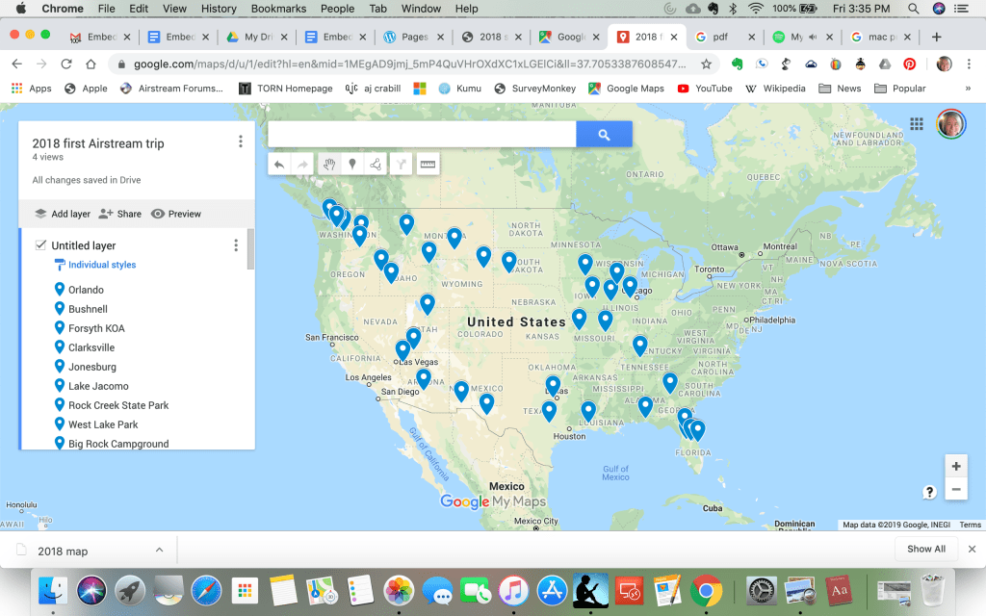Open Individual styles link

(x=102, y=265)
